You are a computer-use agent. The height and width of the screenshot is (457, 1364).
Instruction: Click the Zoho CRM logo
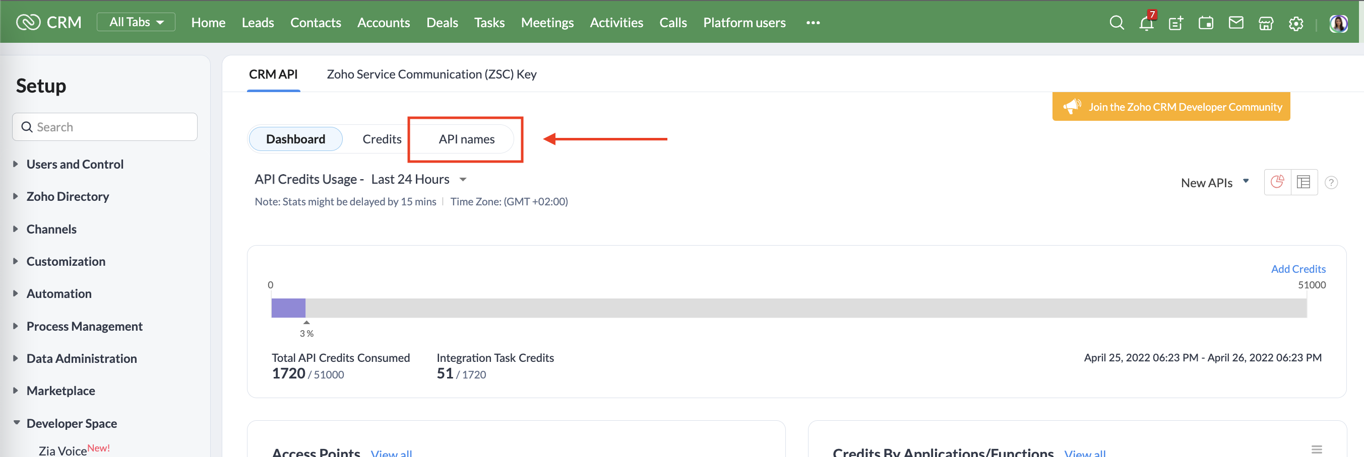pyautogui.click(x=49, y=22)
